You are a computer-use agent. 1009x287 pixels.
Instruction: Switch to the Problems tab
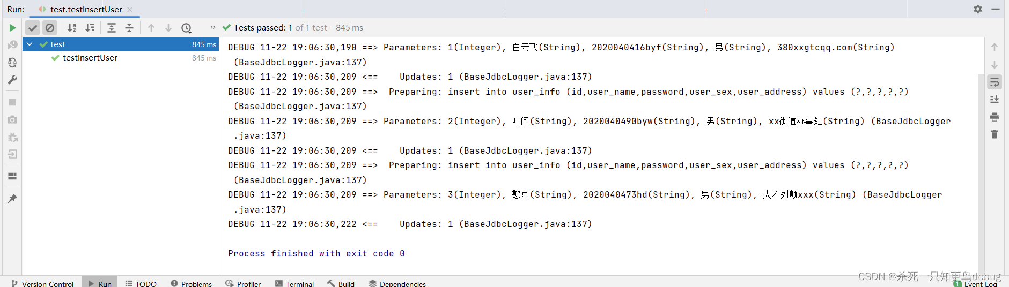pyautogui.click(x=192, y=283)
